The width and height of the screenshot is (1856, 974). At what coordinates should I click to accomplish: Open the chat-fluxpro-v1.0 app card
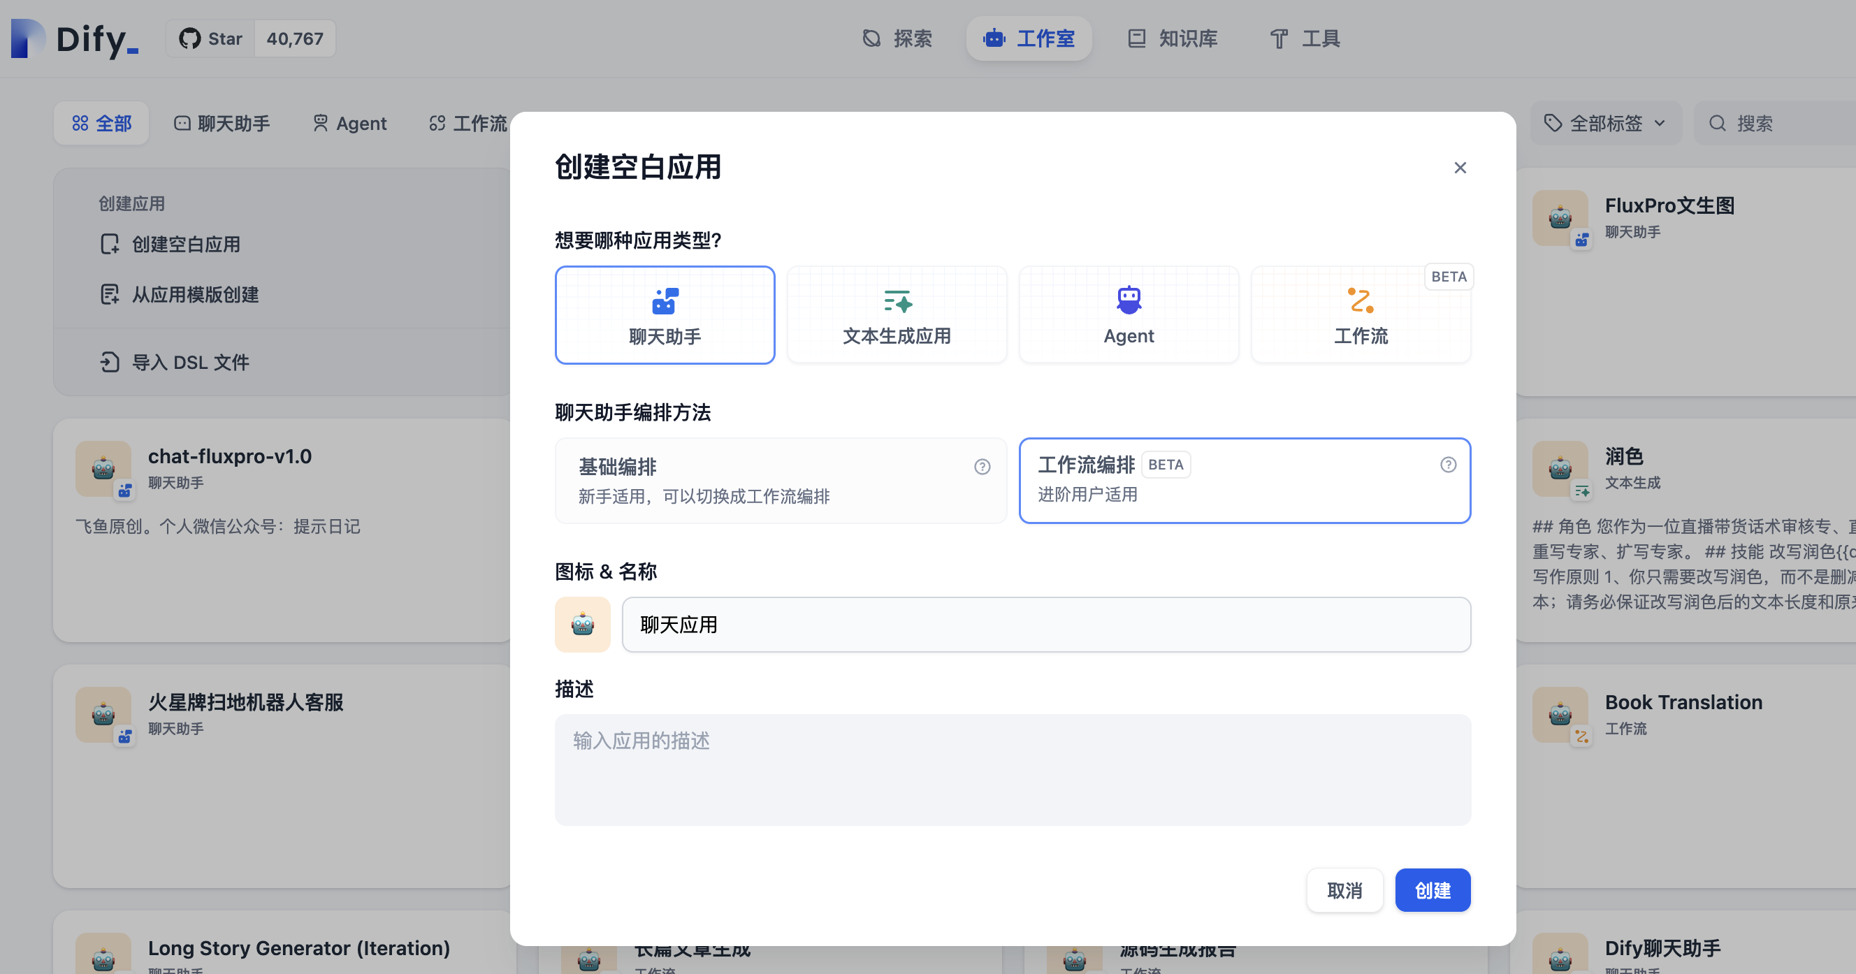282,531
